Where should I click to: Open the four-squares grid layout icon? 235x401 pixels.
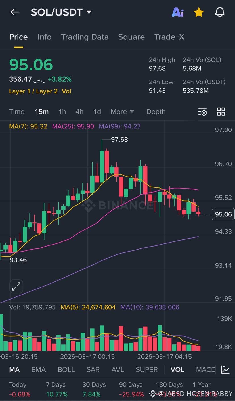[x=221, y=112]
